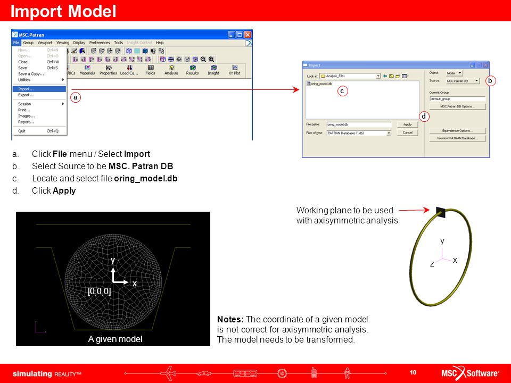Select the solid blue shaded cube icon
Screen dimensions: 511x383
coord(145,51)
